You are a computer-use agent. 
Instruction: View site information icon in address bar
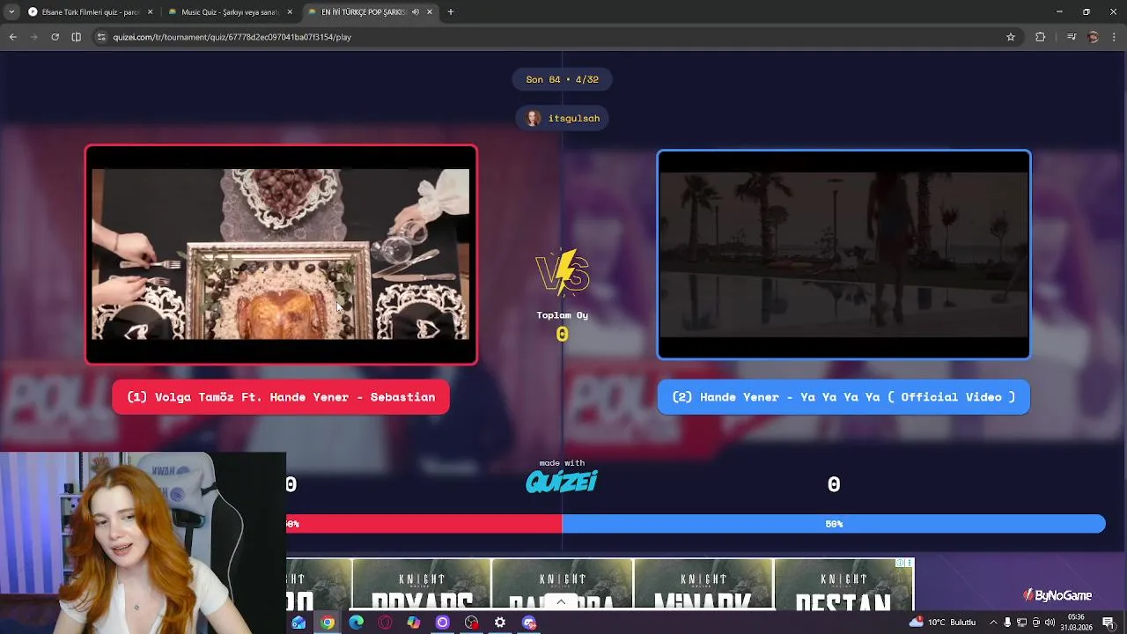[x=101, y=37]
